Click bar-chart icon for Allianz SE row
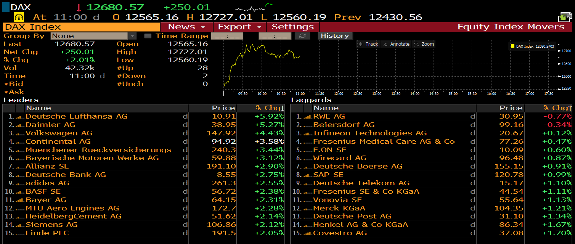This screenshot has width=575, height=244. 20,167
